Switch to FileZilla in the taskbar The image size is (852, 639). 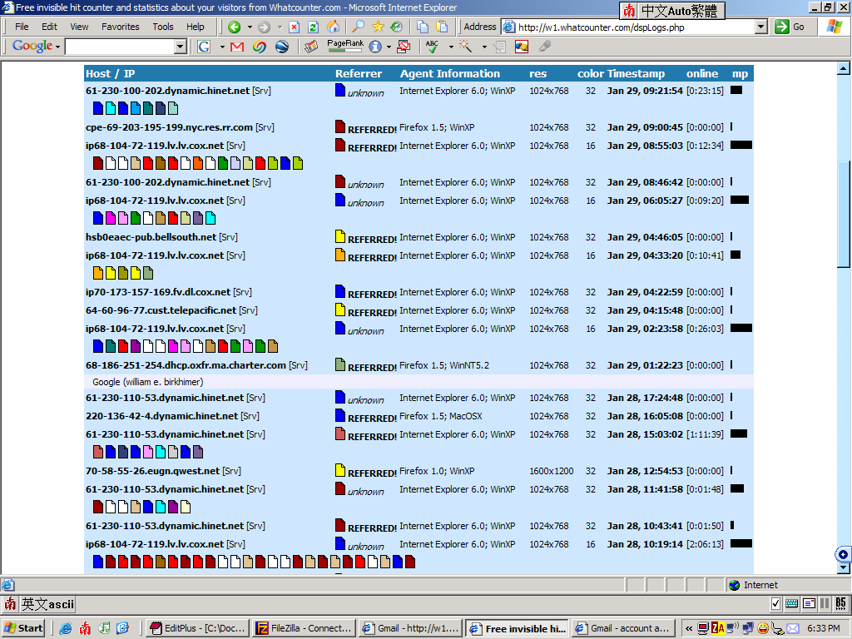pyautogui.click(x=304, y=628)
